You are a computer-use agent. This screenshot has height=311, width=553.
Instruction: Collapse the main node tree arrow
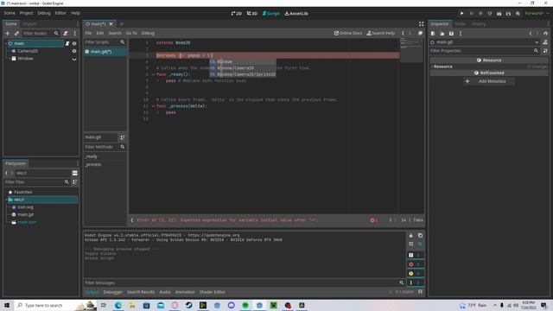(6, 43)
